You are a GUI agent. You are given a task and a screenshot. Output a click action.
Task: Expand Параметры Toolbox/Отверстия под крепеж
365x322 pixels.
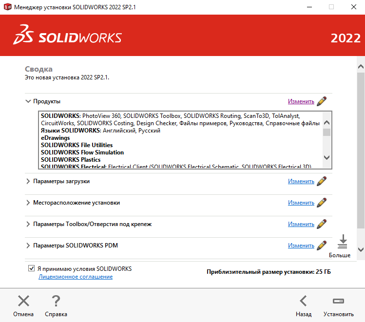(x=28, y=224)
